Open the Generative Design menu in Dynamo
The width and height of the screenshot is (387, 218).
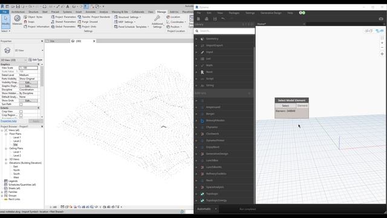coord(271,13)
